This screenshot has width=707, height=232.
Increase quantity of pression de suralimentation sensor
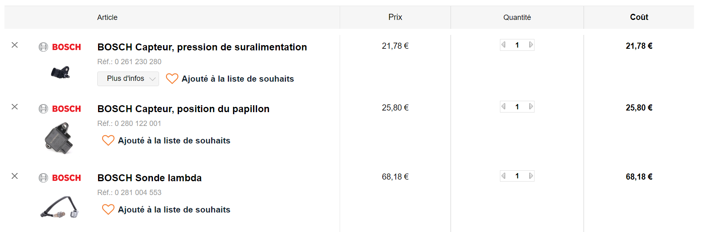click(x=530, y=45)
